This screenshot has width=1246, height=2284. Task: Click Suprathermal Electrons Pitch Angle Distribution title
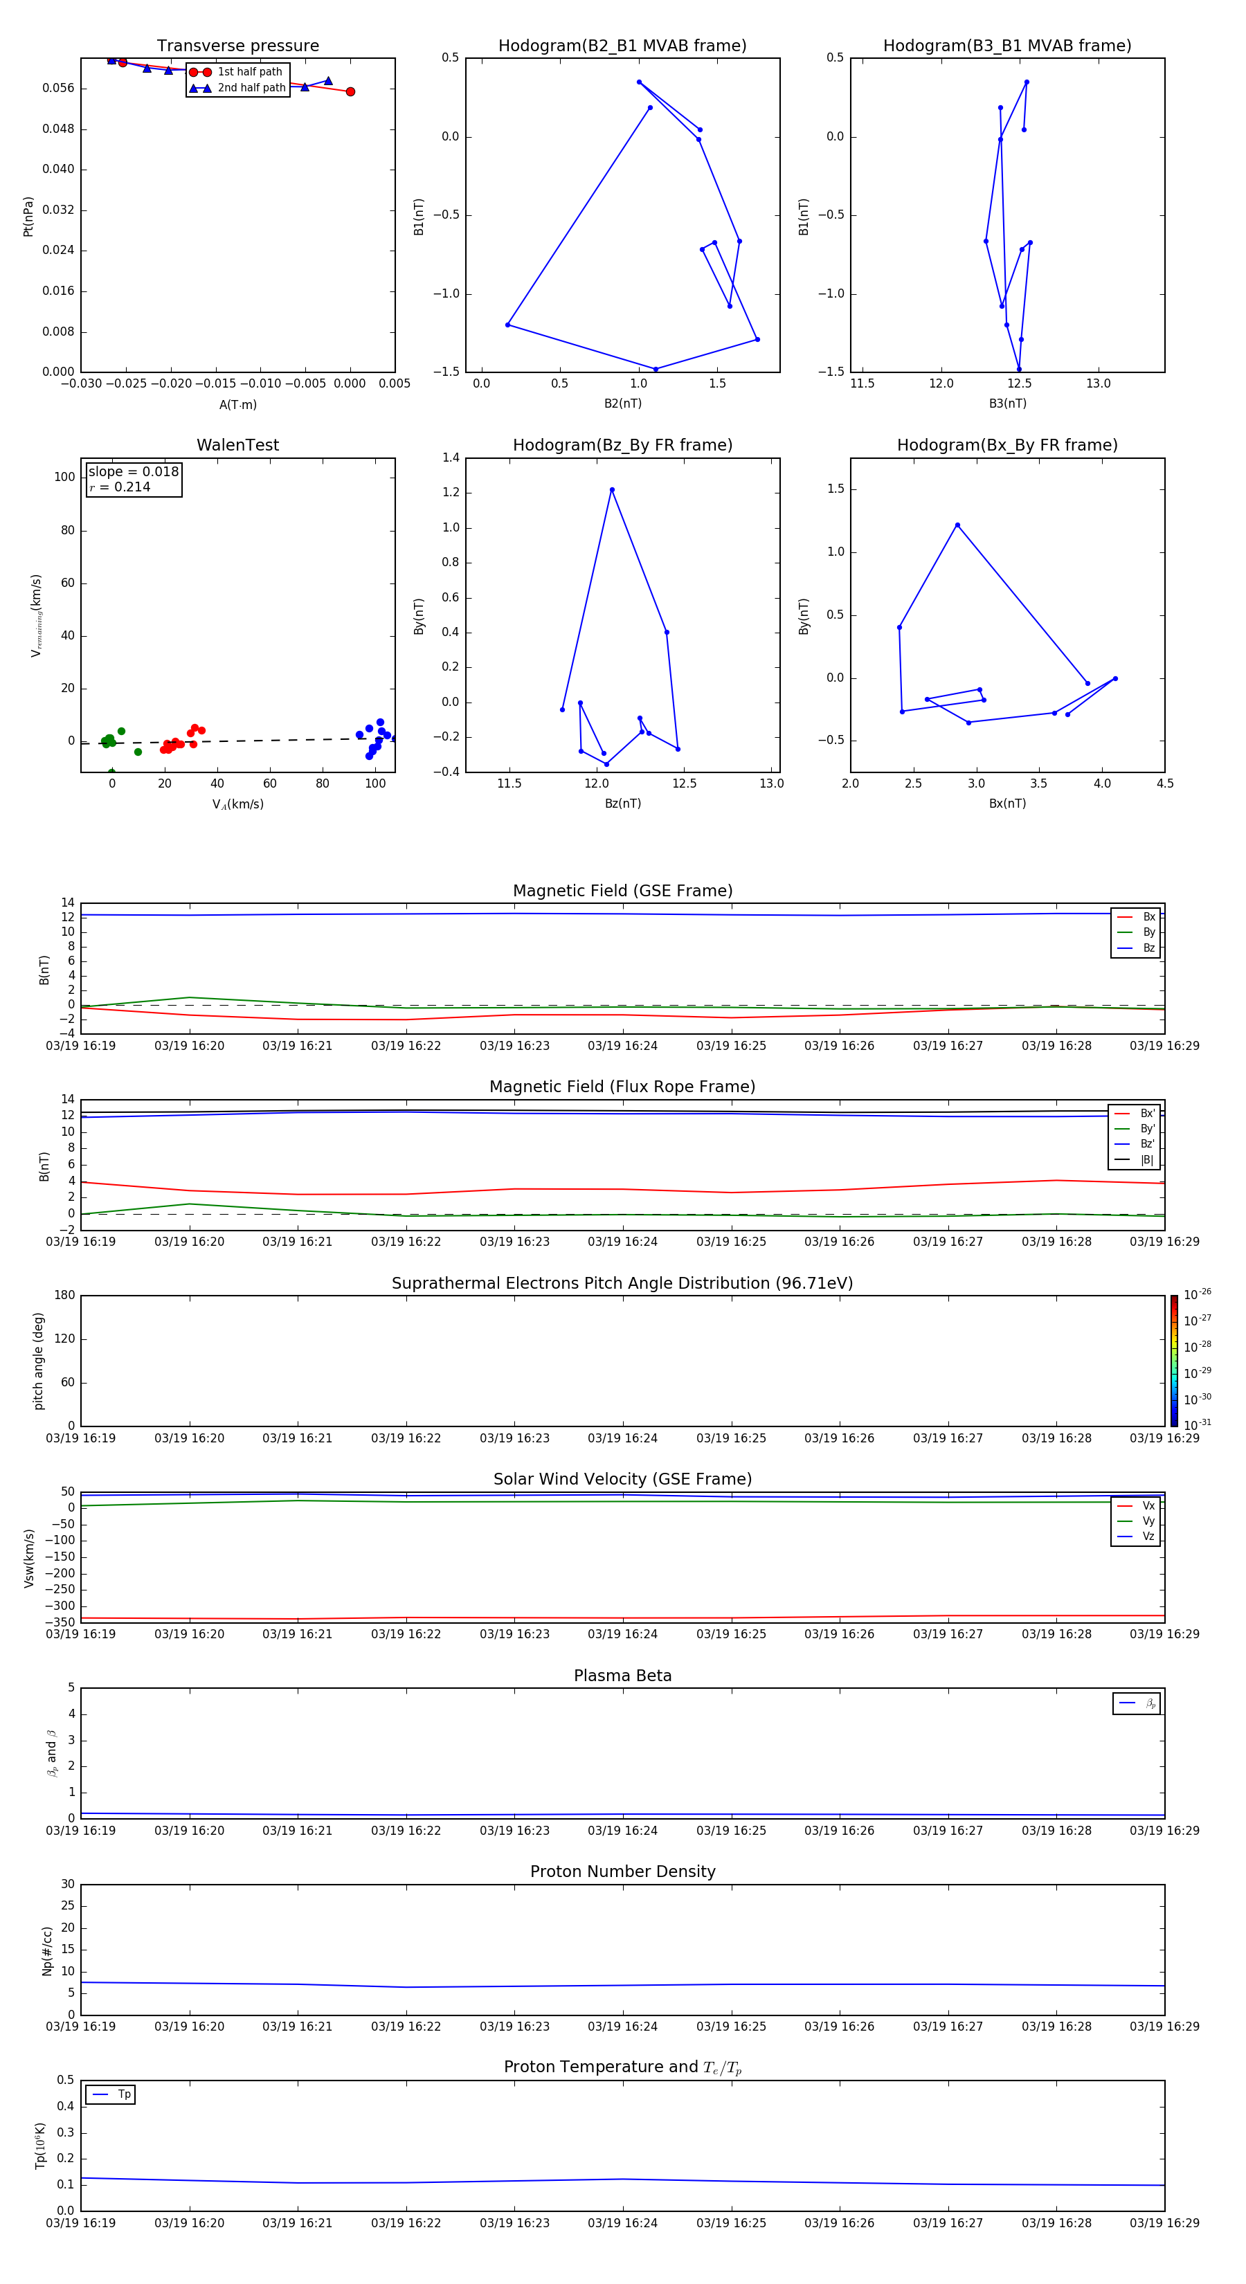pyautogui.click(x=622, y=1283)
